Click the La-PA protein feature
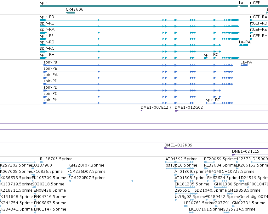Viewport: 268px width, 214px height. (244, 65)
